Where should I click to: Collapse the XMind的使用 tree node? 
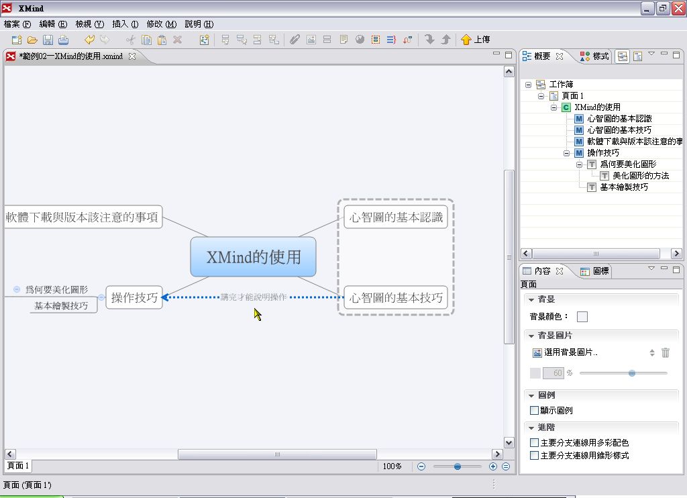553,107
